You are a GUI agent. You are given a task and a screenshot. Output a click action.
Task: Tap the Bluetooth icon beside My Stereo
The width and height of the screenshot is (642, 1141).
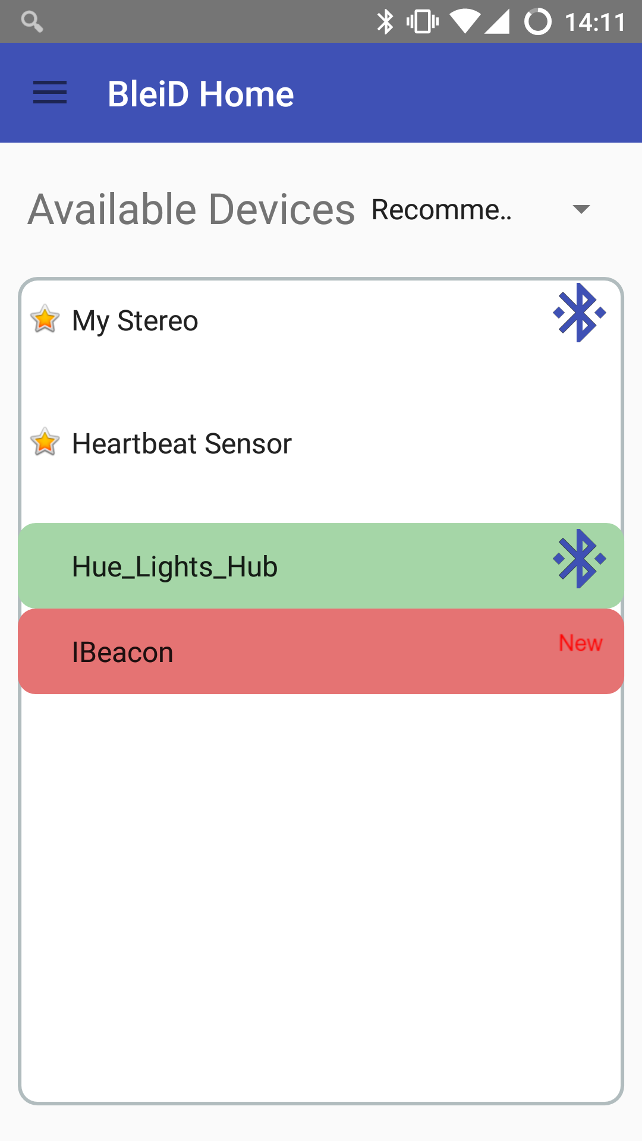click(579, 313)
